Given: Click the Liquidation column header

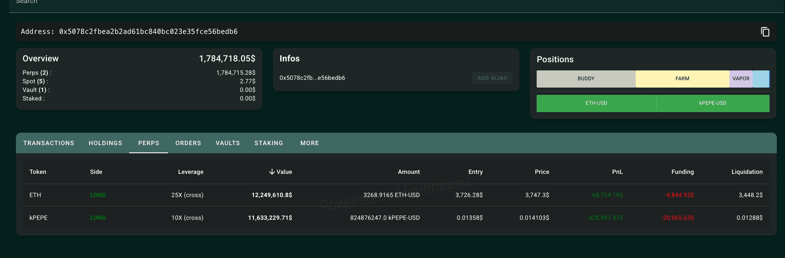Looking at the screenshot, I should point(747,172).
